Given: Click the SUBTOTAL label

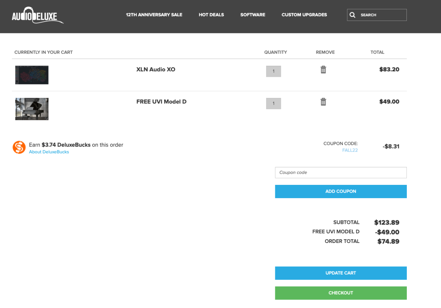Looking at the screenshot, I should (x=346, y=222).
